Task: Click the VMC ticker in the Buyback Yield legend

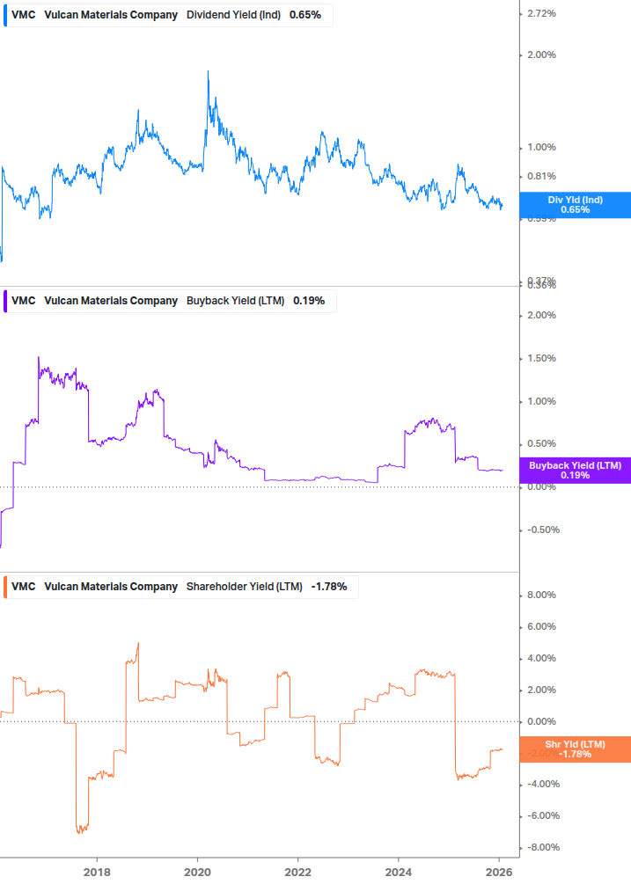Action: pos(23,301)
